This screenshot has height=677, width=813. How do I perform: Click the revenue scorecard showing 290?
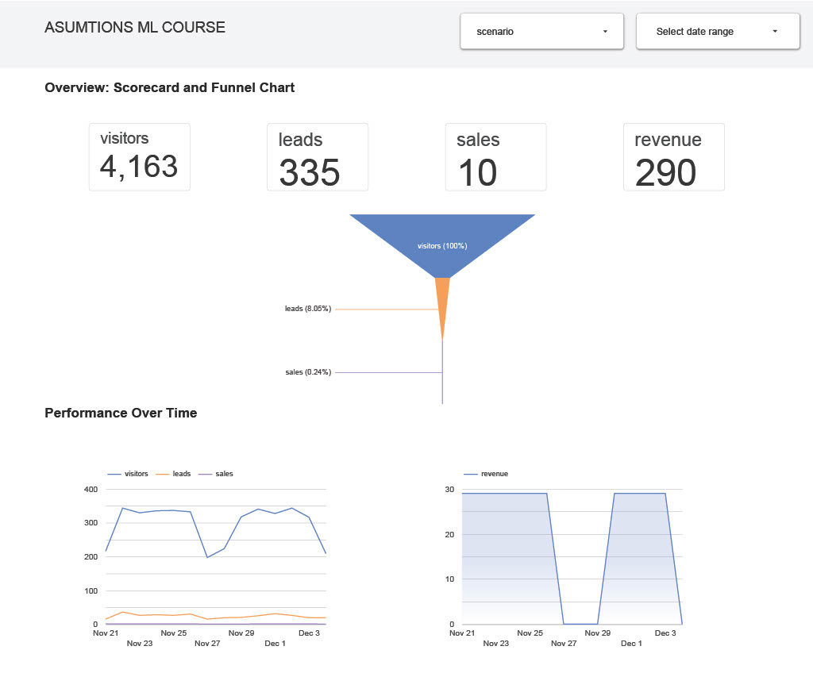673,157
